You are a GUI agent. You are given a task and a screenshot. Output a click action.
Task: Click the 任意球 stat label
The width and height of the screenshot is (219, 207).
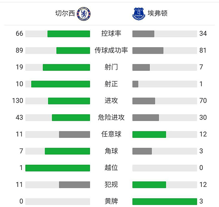pos(111,134)
